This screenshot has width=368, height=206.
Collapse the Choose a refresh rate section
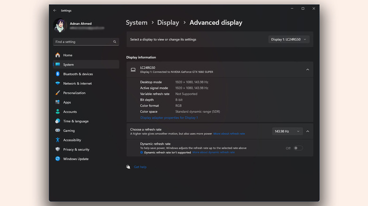pyautogui.click(x=308, y=131)
